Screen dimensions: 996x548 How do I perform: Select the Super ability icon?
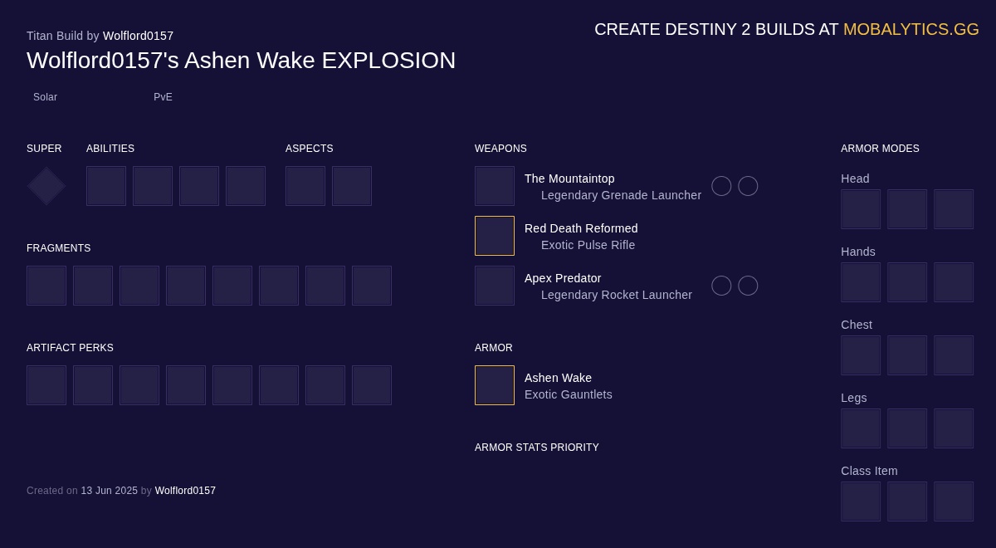tap(46, 186)
